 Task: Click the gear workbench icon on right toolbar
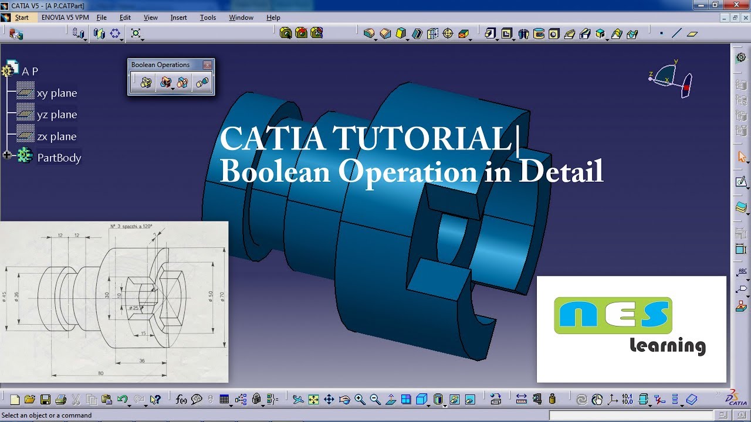point(742,57)
